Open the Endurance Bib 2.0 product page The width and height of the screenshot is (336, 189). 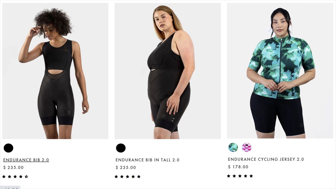(x=26, y=160)
